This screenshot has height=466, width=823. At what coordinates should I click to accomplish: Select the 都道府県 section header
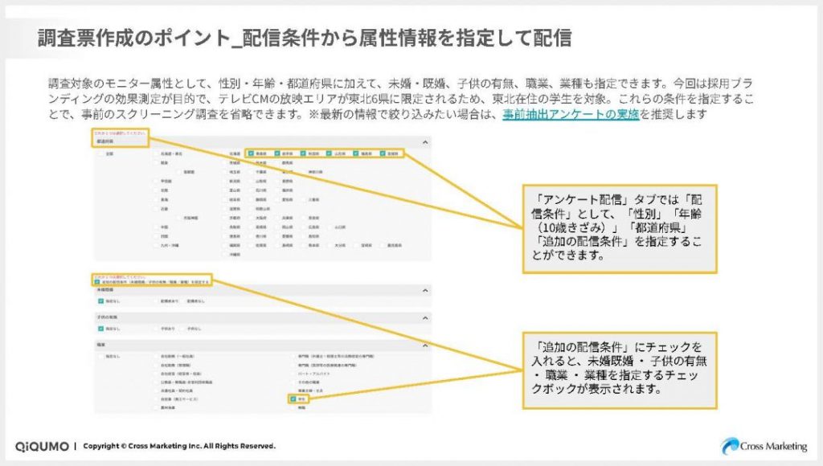coord(263,141)
